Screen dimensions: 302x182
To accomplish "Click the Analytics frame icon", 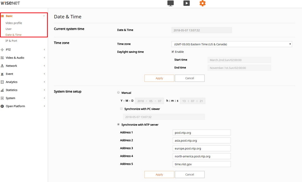I will [x=2, y=82].
